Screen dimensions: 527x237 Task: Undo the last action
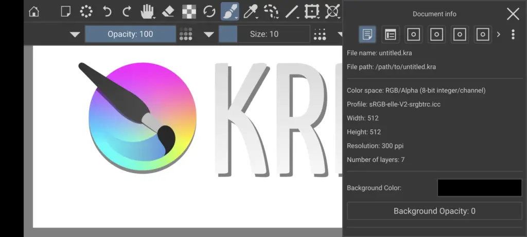coord(107,11)
